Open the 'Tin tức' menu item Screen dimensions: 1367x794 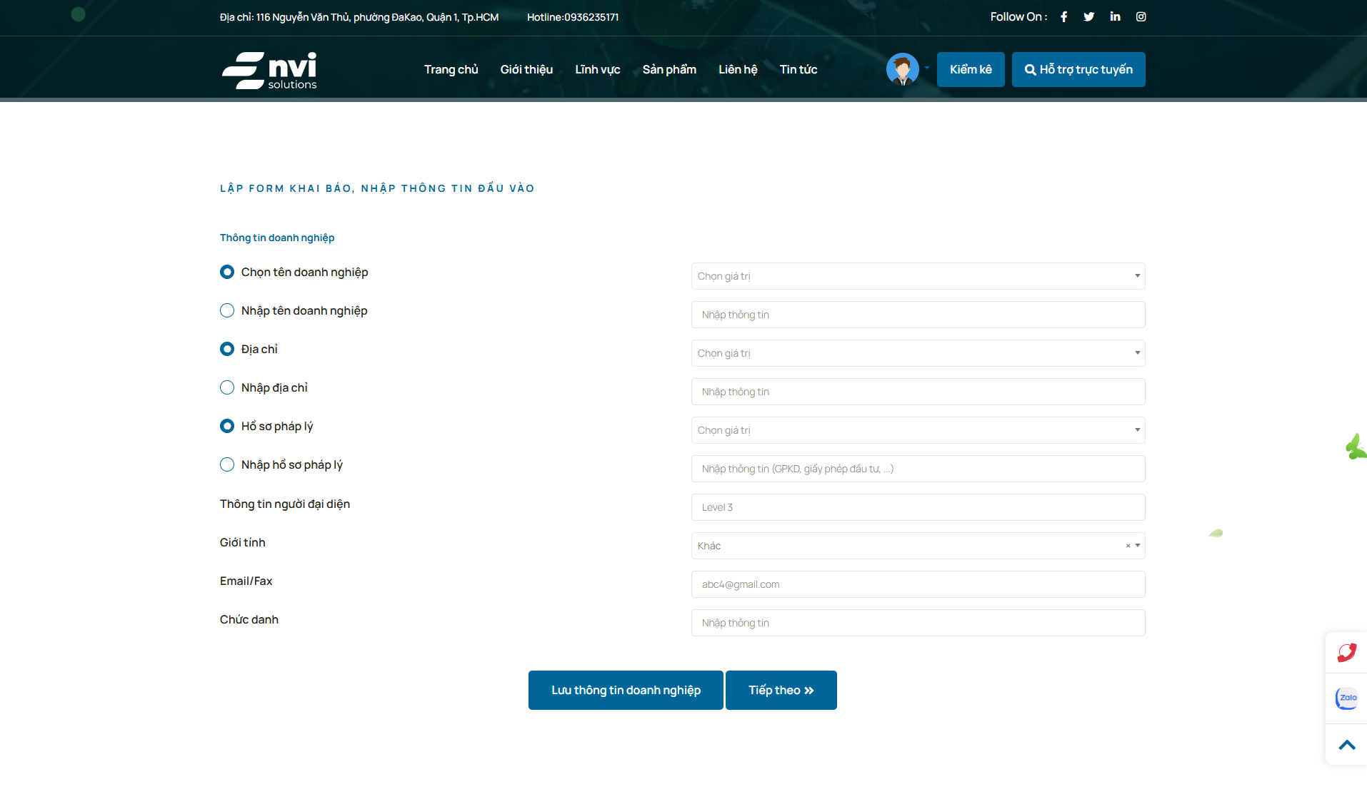[798, 69]
